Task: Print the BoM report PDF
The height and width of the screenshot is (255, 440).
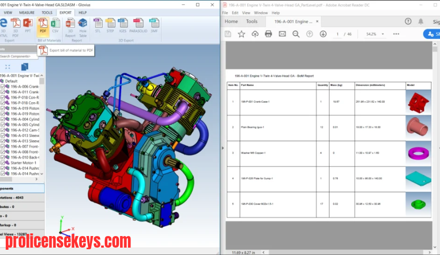Action: 268,34
